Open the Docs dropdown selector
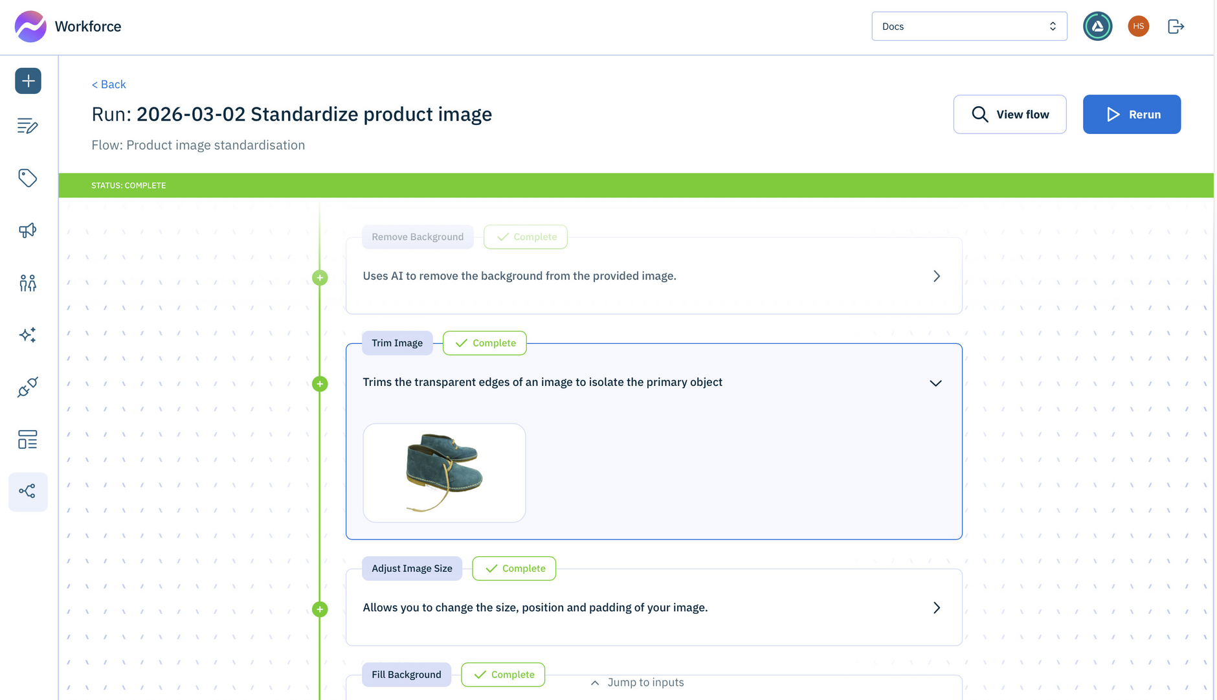This screenshot has height=700, width=1217. [x=968, y=27]
